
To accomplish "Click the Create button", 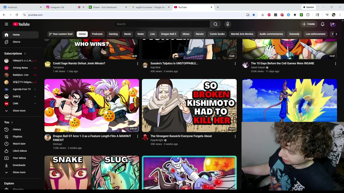I will (x=309, y=24).
